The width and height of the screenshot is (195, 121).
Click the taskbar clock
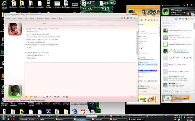click(190, 117)
